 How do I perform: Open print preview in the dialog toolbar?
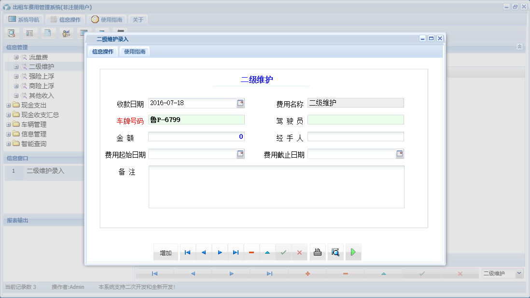click(x=335, y=252)
